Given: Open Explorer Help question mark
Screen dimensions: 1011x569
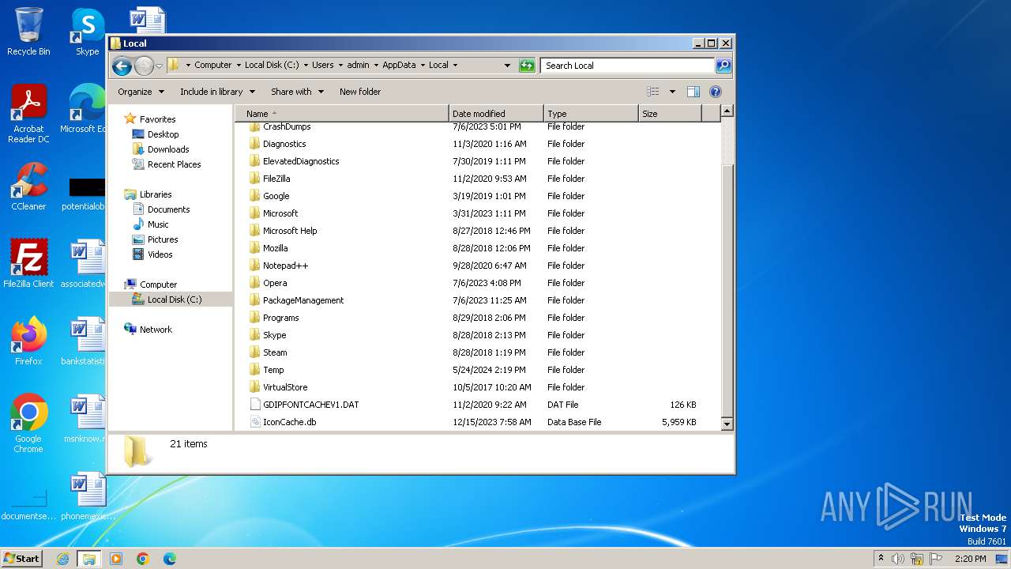Looking at the screenshot, I should pos(716,92).
